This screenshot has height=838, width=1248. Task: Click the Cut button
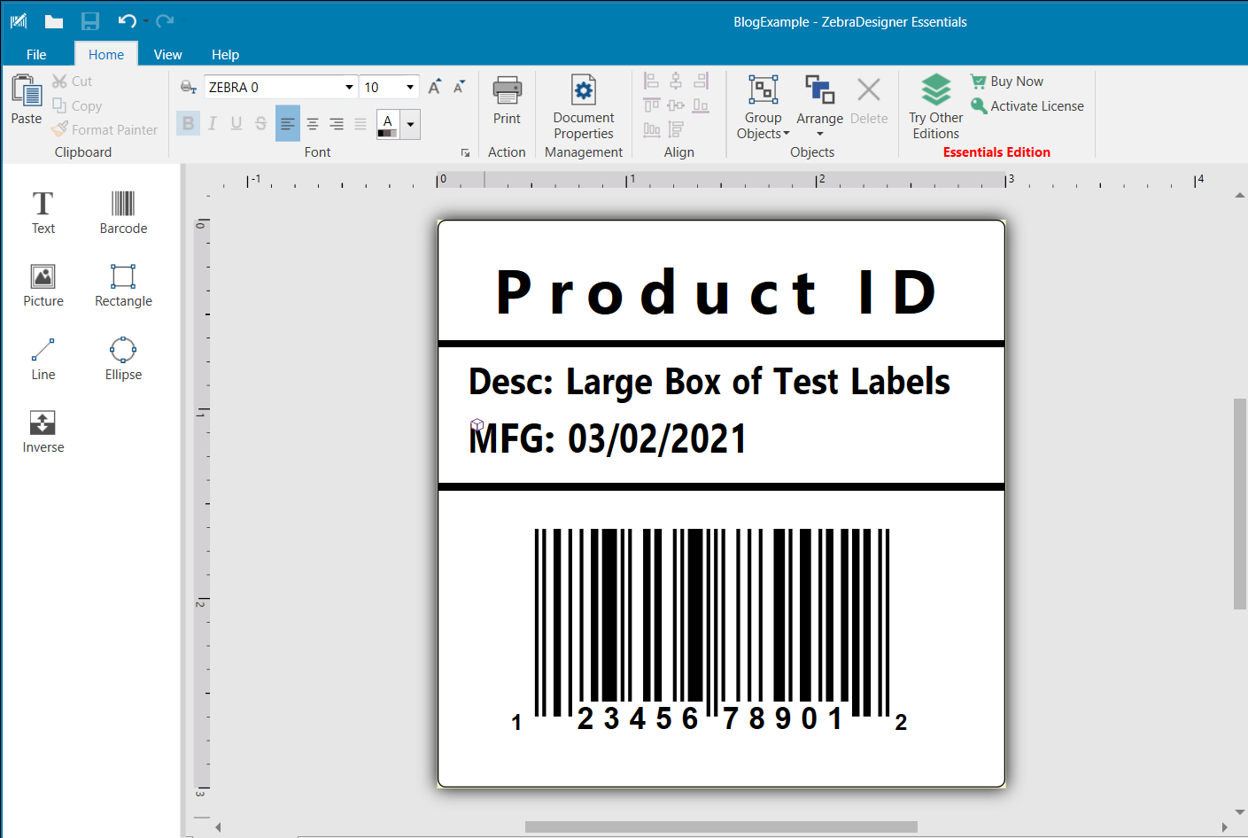click(72, 81)
